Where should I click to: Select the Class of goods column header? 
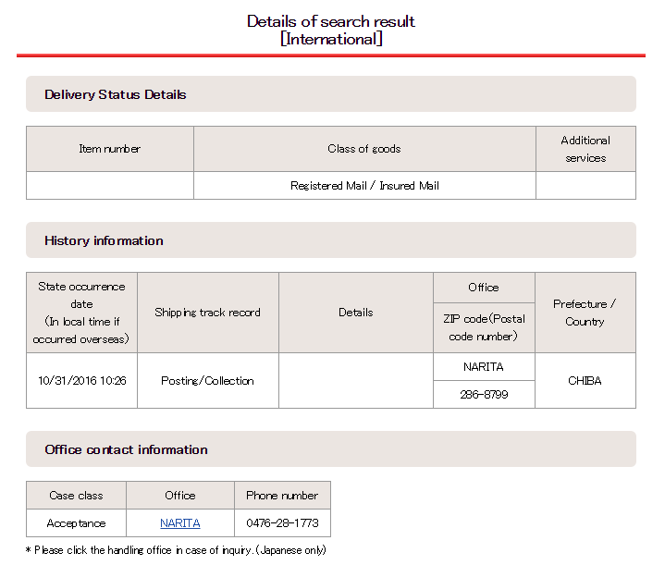[364, 149]
